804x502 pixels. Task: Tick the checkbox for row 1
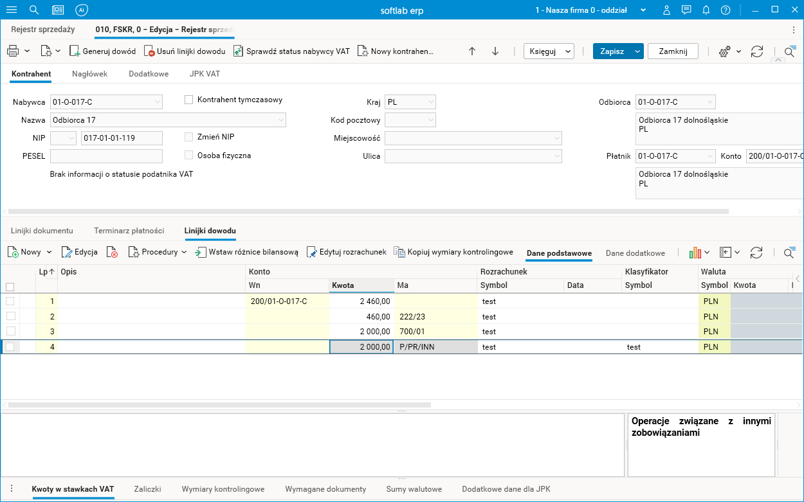pos(10,301)
